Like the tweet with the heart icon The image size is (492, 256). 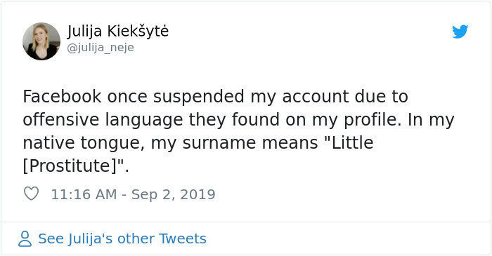tap(31, 194)
